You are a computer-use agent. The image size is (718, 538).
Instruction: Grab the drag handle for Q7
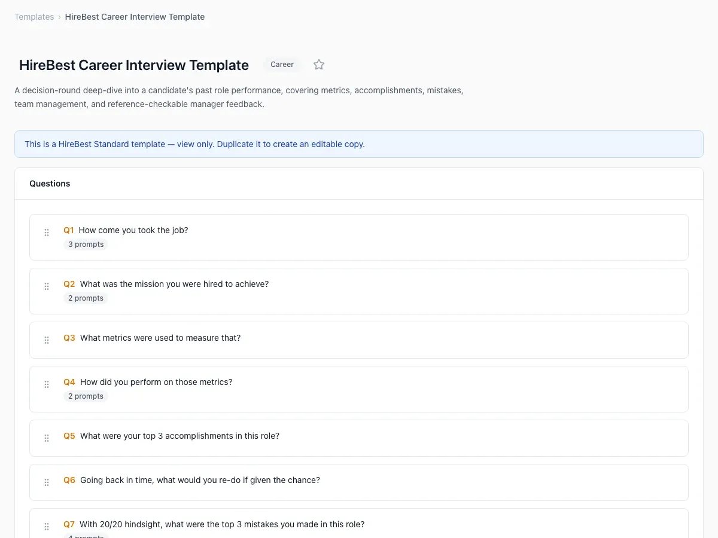click(x=47, y=527)
